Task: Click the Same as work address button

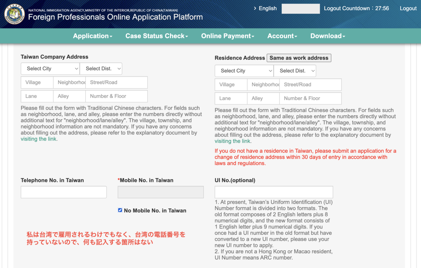Action: (299, 58)
